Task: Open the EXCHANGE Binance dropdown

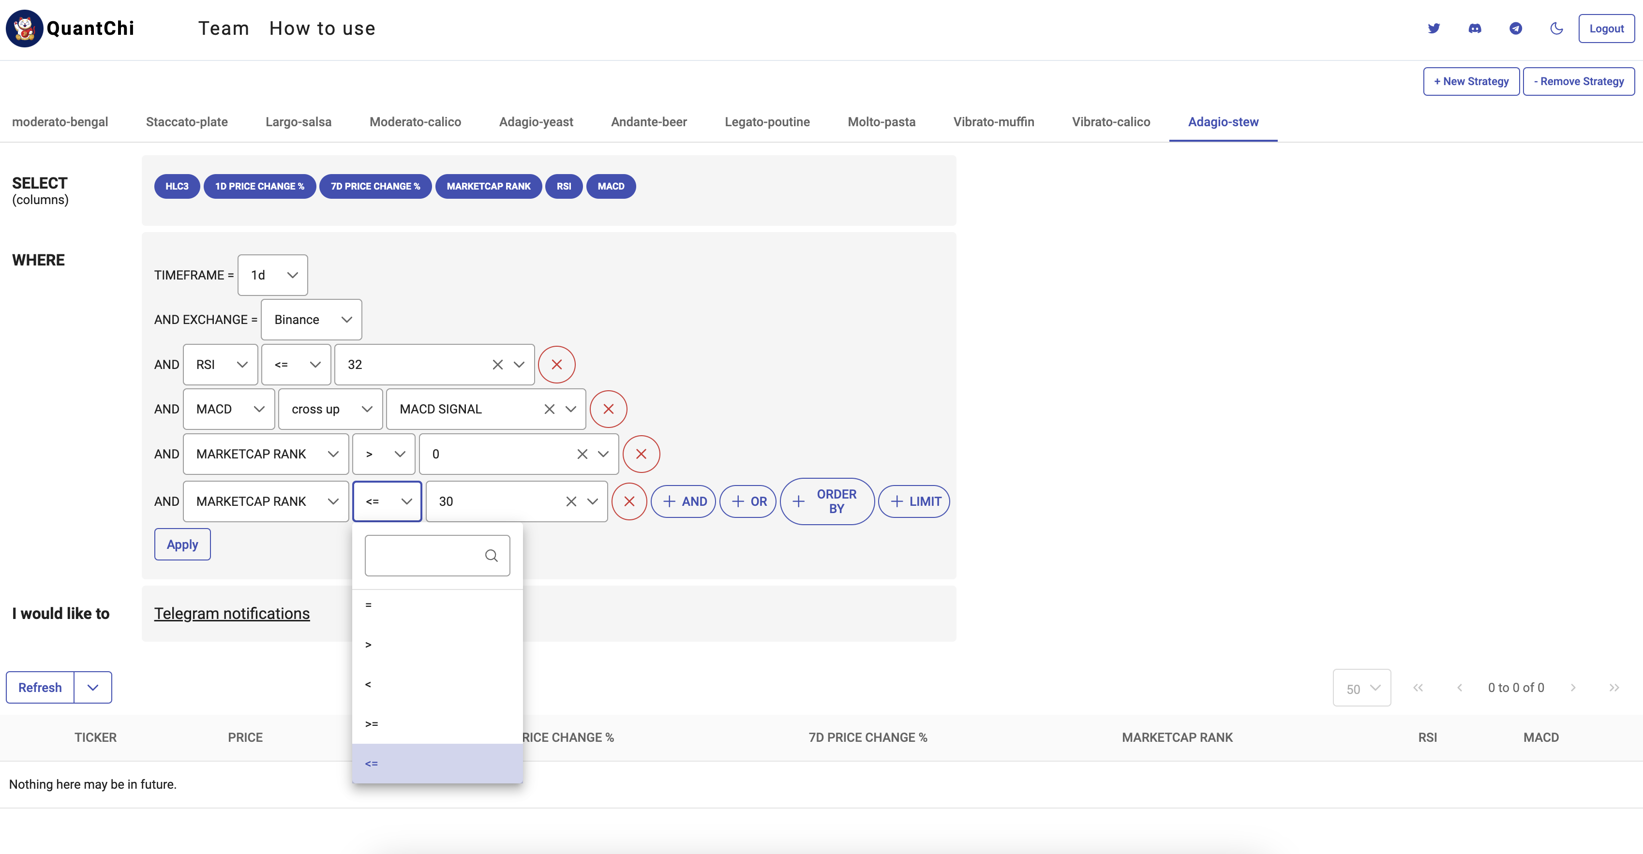Action: tap(311, 320)
